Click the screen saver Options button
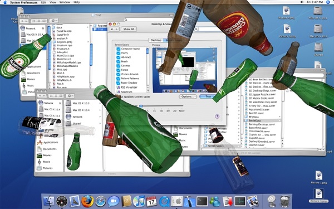 click(188, 96)
